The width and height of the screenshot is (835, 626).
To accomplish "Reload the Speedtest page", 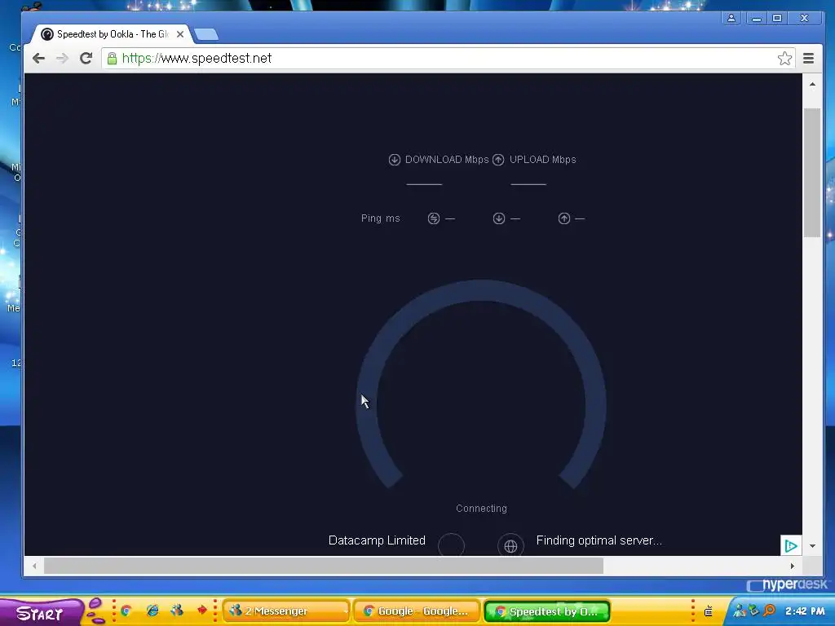I will [x=86, y=58].
